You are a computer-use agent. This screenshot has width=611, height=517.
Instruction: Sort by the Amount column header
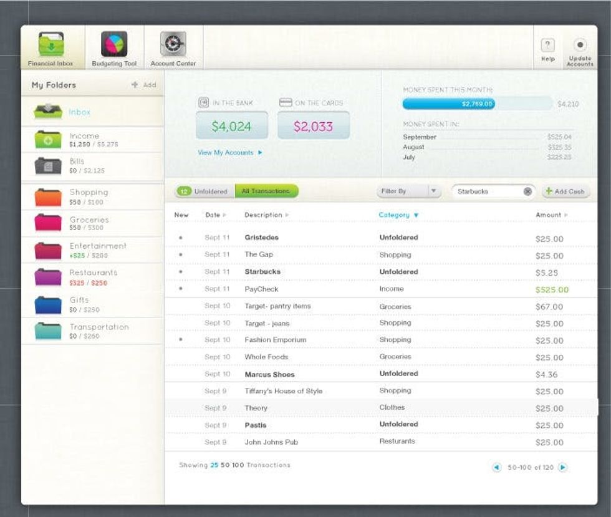551,215
